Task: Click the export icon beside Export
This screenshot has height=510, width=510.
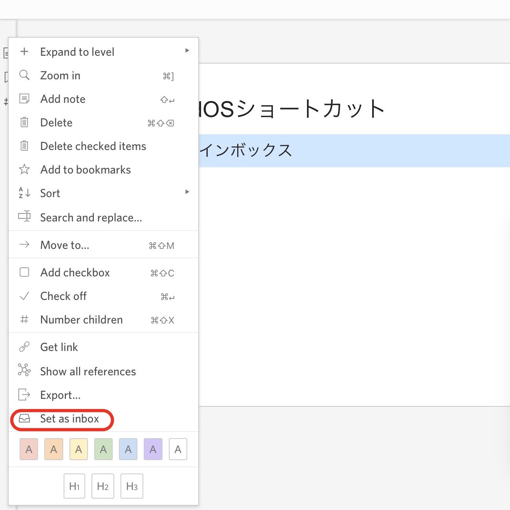Action: (24, 395)
